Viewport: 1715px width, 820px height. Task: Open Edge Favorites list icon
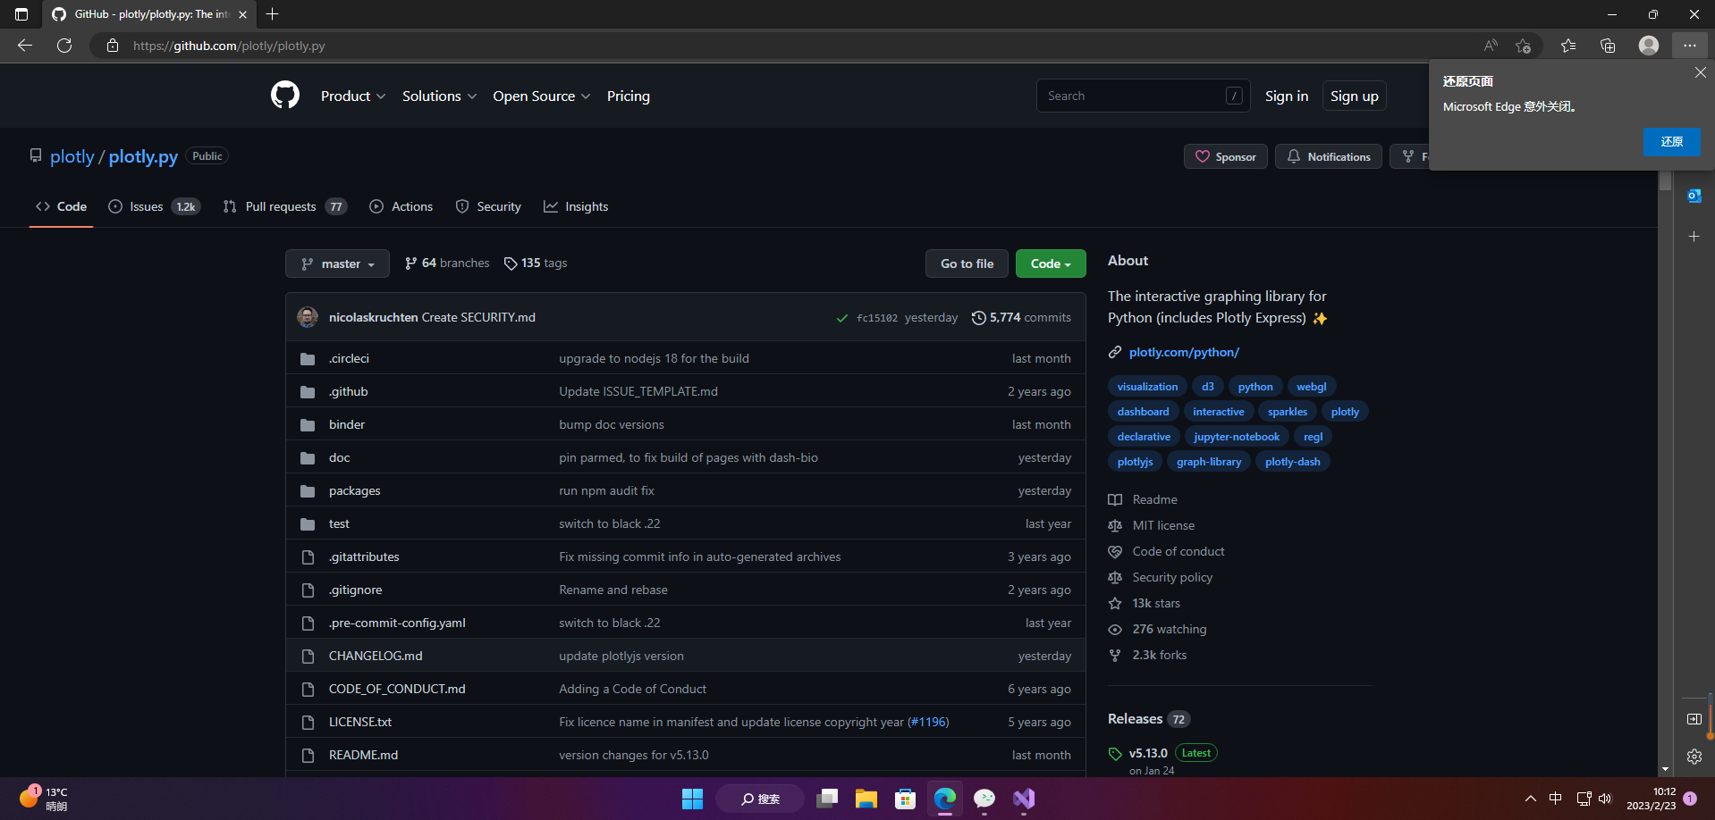pos(1568,46)
